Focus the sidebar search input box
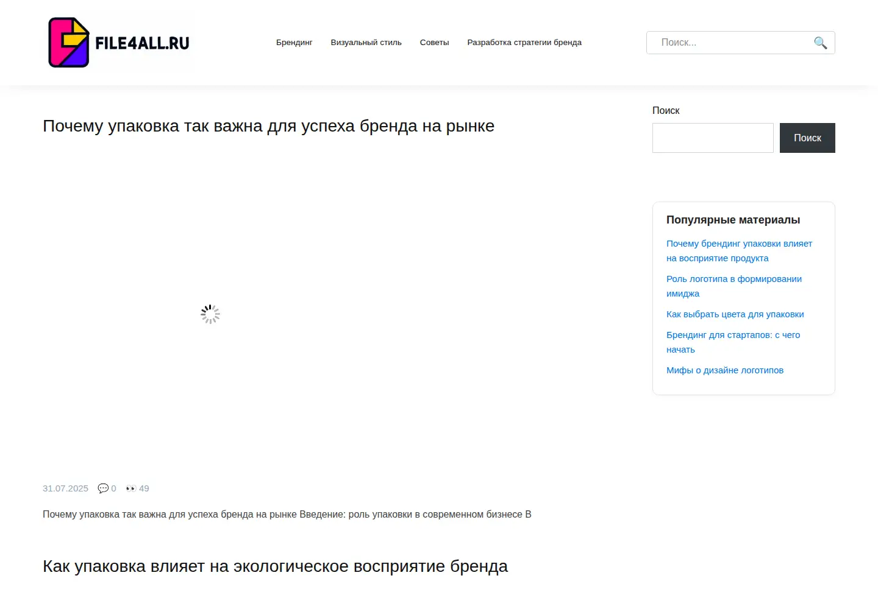The image size is (878, 609). (x=713, y=138)
